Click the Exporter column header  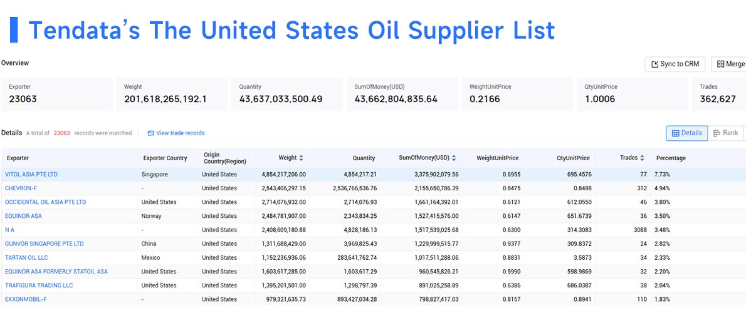[18, 158]
